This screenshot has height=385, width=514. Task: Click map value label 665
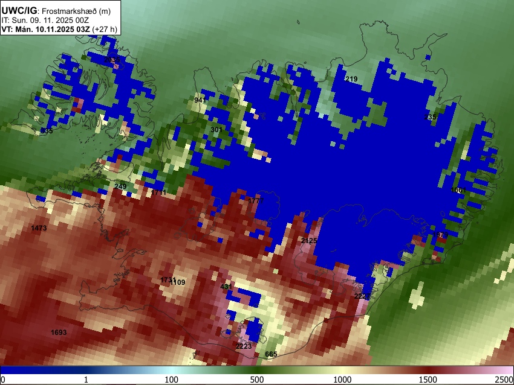(271, 354)
